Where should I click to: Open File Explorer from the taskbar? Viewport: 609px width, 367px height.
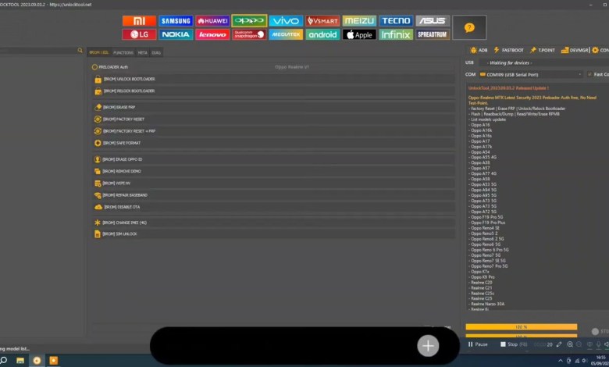(x=20, y=361)
